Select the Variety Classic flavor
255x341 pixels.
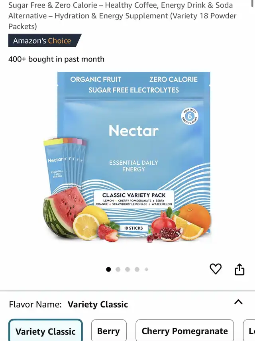45,330
